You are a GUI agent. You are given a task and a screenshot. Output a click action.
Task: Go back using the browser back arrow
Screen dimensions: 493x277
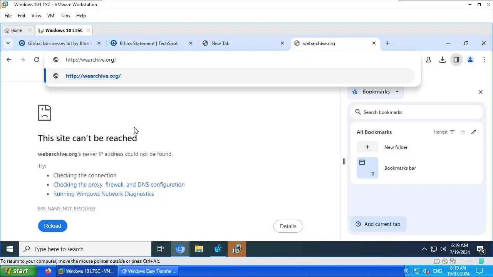tap(9, 60)
